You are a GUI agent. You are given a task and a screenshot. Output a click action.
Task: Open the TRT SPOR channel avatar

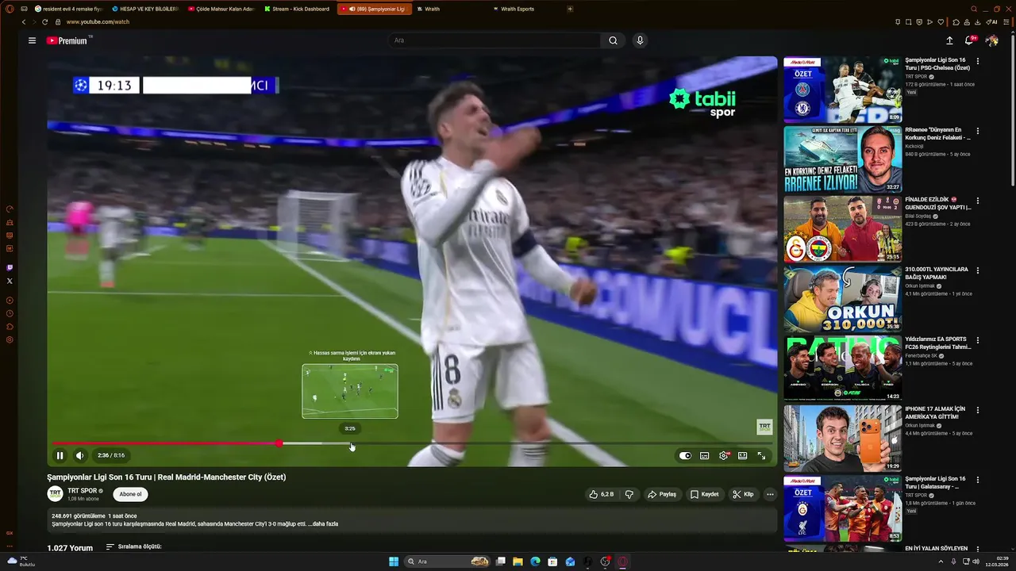click(55, 494)
